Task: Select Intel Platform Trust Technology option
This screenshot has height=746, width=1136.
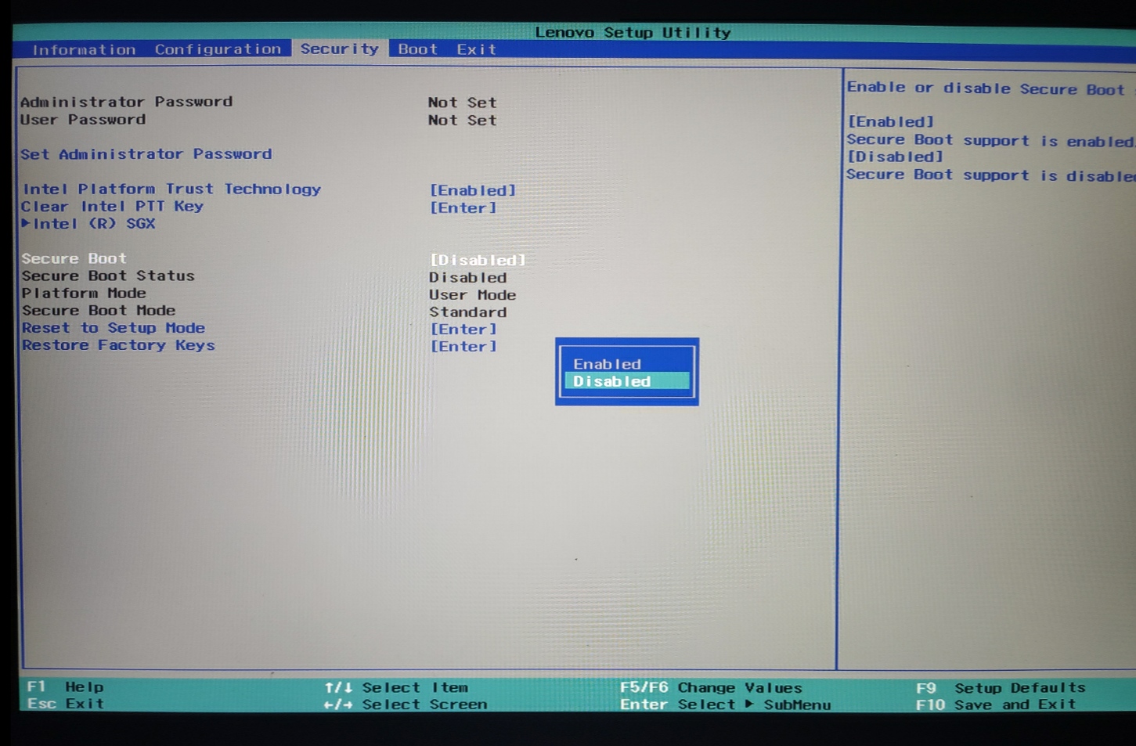Action: click(171, 189)
